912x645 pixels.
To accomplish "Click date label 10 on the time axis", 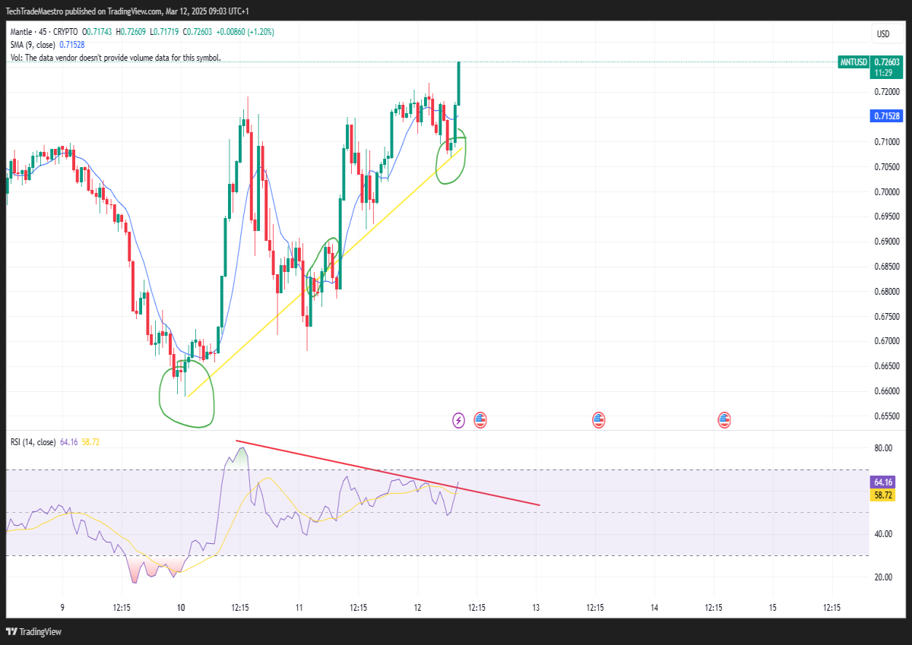I will 181,608.
